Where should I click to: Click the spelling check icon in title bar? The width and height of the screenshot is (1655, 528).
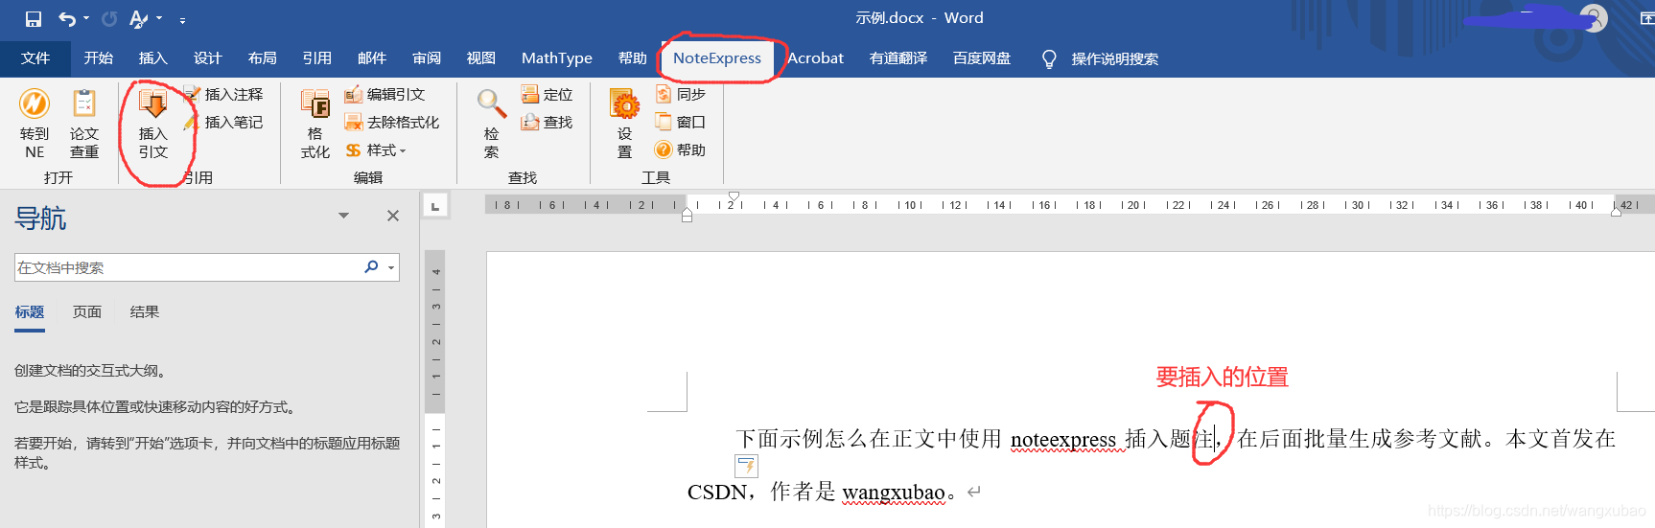139,18
